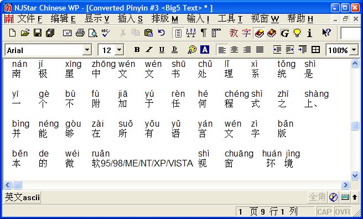Show tips with the light bulb icon
Image resolution: width=363 pixels, height=219 pixels.
[297, 33]
